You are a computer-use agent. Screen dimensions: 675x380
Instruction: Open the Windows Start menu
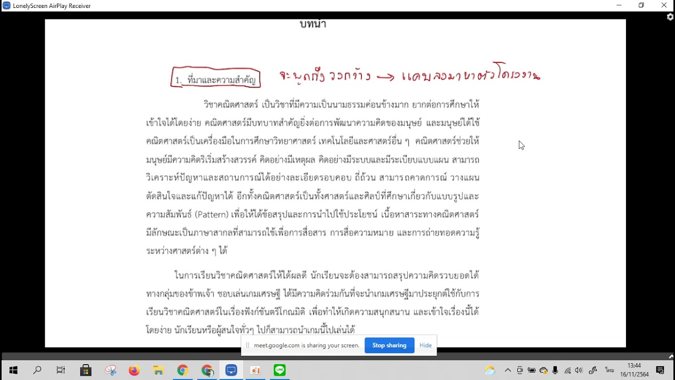click(x=13, y=370)
